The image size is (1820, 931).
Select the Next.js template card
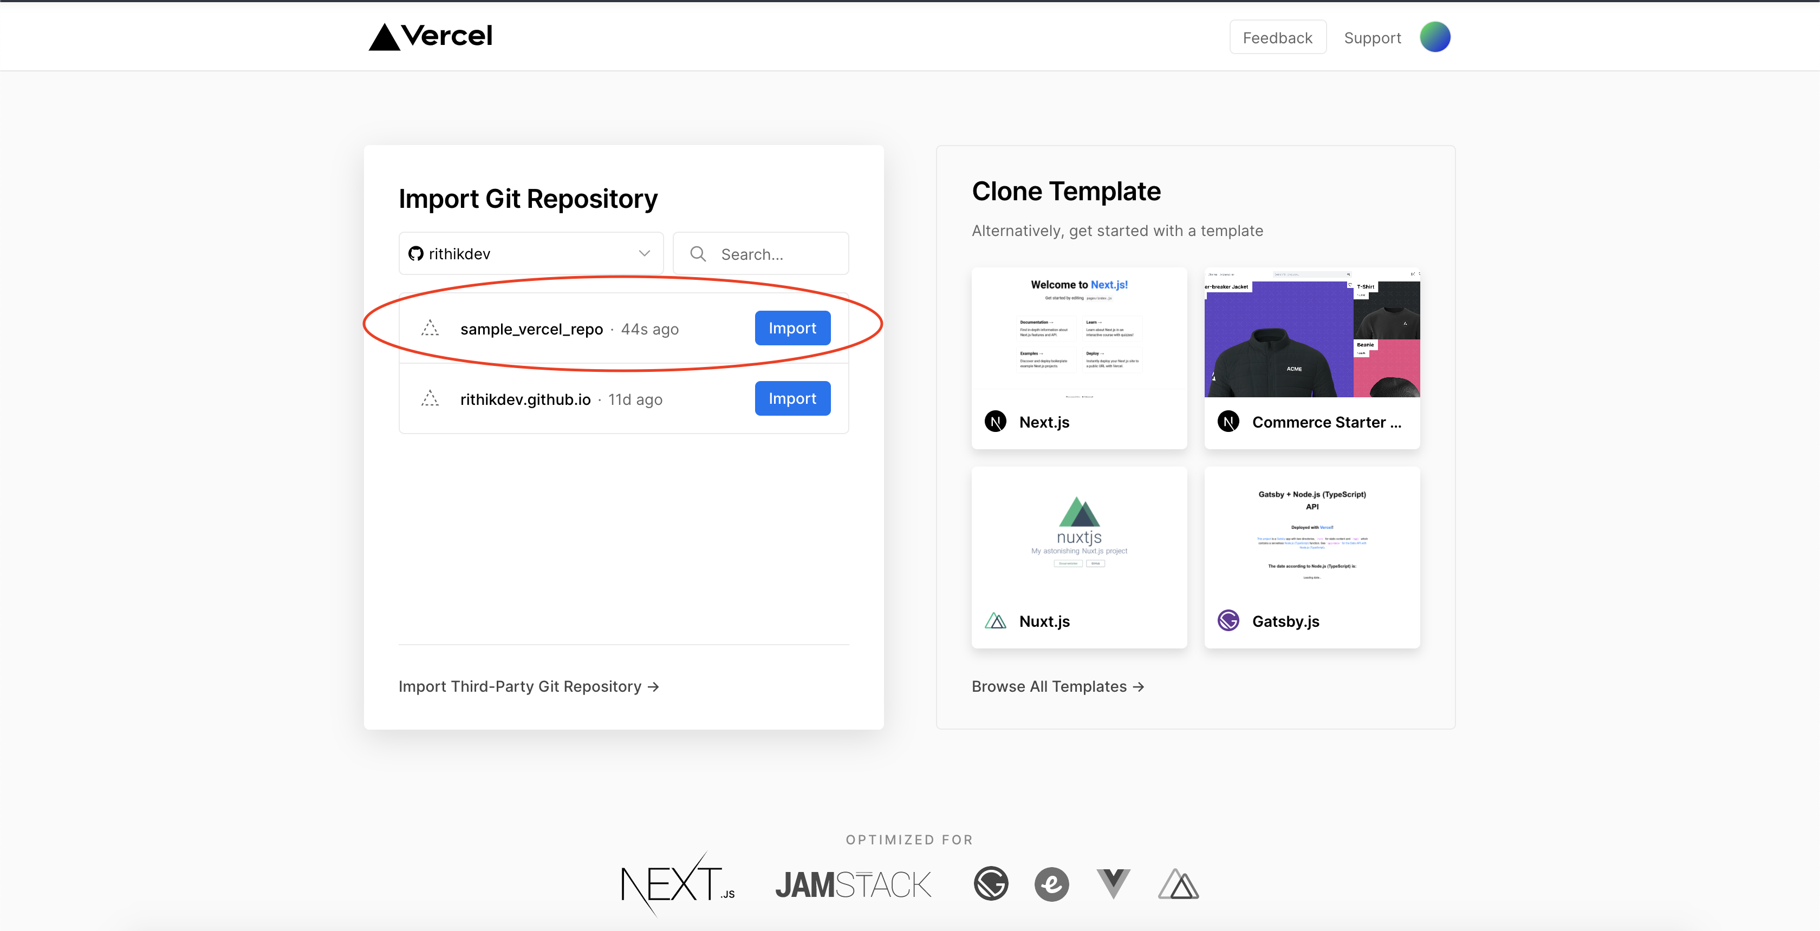click(x=1078, y=358)
